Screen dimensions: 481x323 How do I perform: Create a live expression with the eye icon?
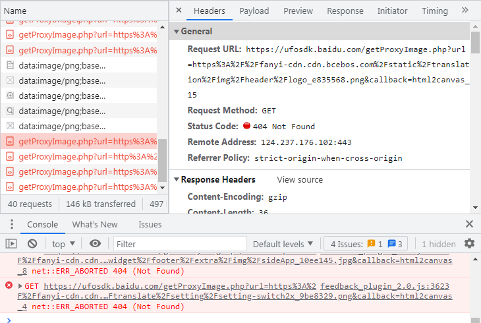pyautogui.click(x=96, y=244)
